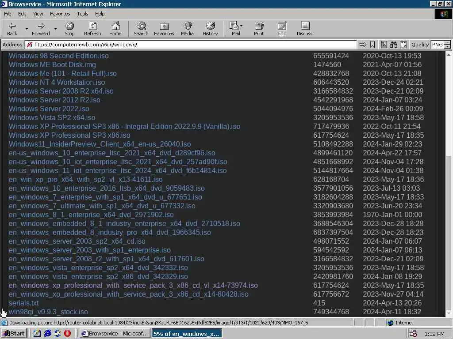Image resolution: width=453 pixels, height=339 pixels.
Task: Open the serials.txt link
Action: click(x=24, y=303)
